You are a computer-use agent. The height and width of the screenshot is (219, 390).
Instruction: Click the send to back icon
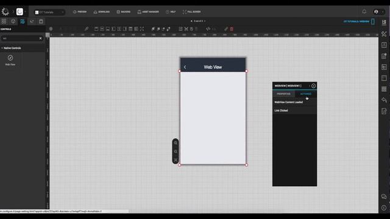point(158,29)
